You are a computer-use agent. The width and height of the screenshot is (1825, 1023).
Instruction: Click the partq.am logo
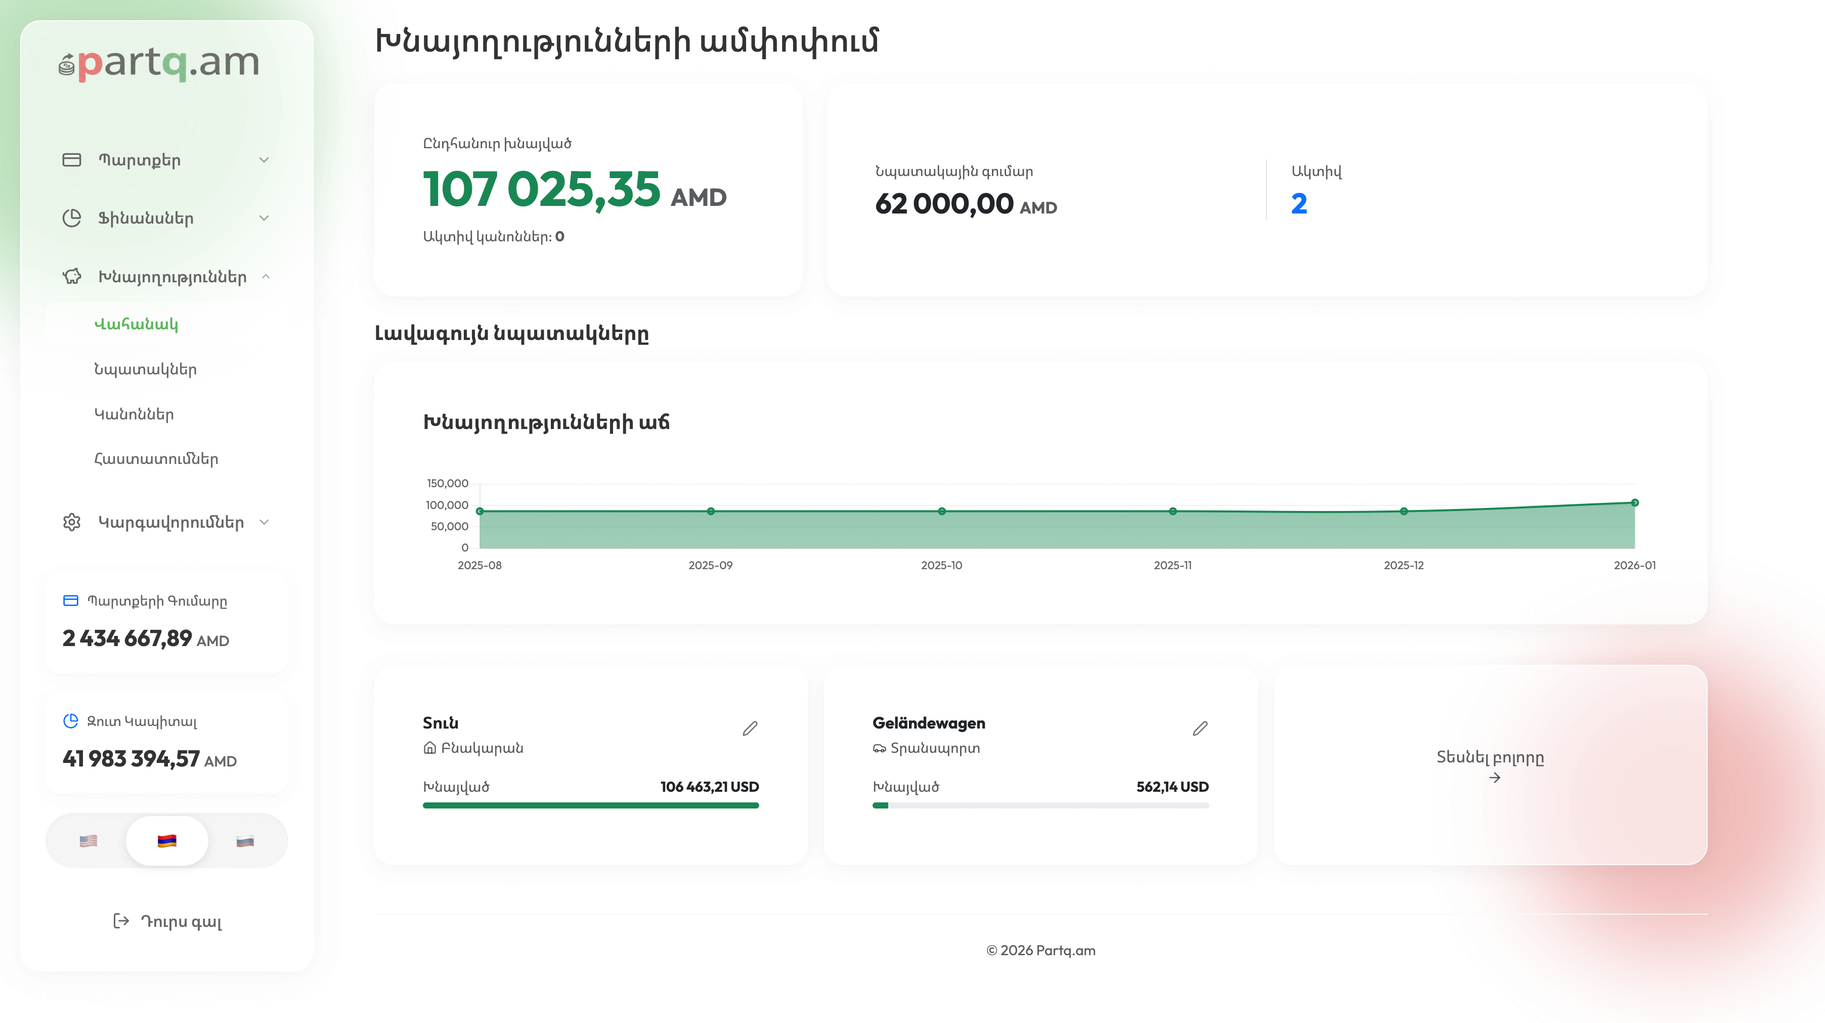click(x=159, y=63)
